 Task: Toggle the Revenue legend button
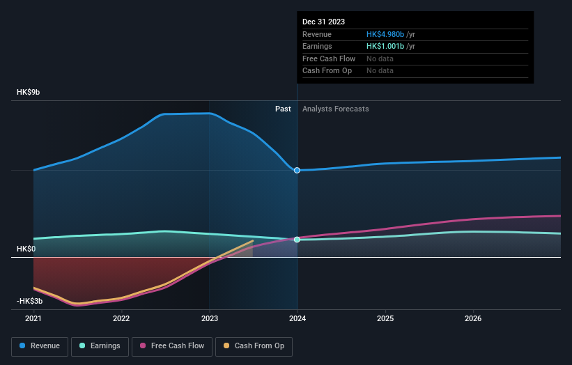(40, 346)
